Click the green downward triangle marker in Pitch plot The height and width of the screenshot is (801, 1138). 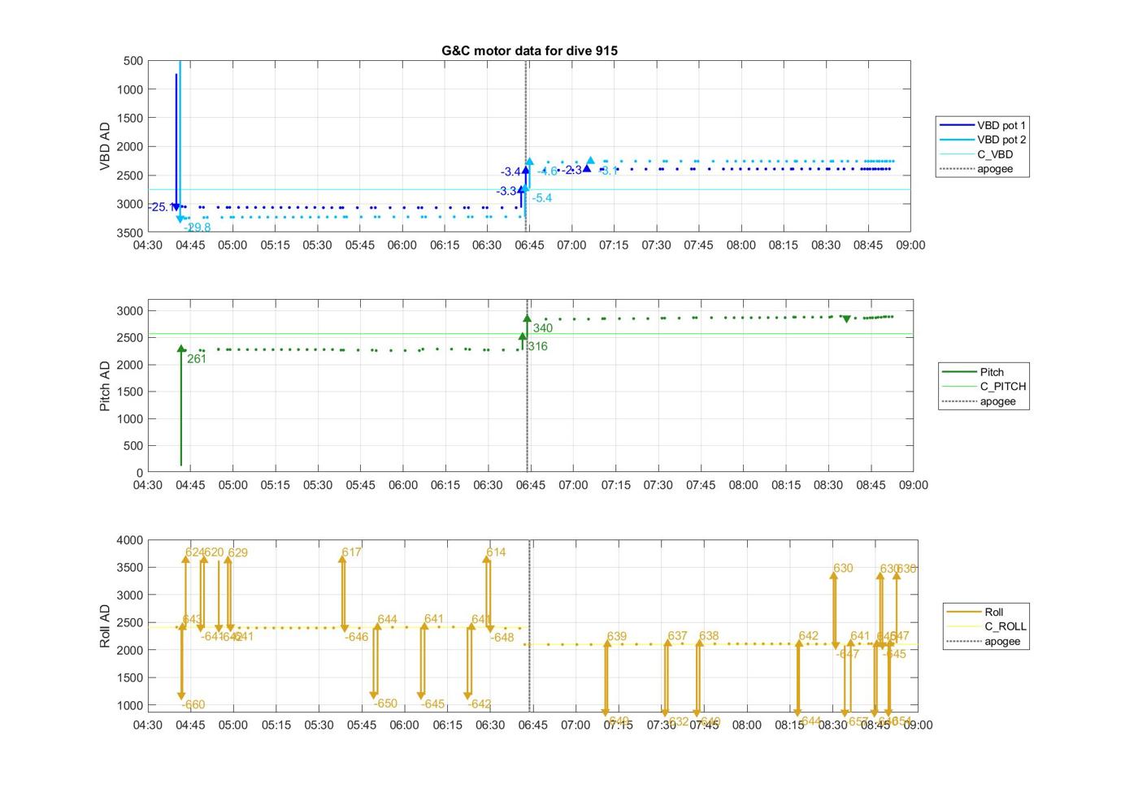(846, 319)
